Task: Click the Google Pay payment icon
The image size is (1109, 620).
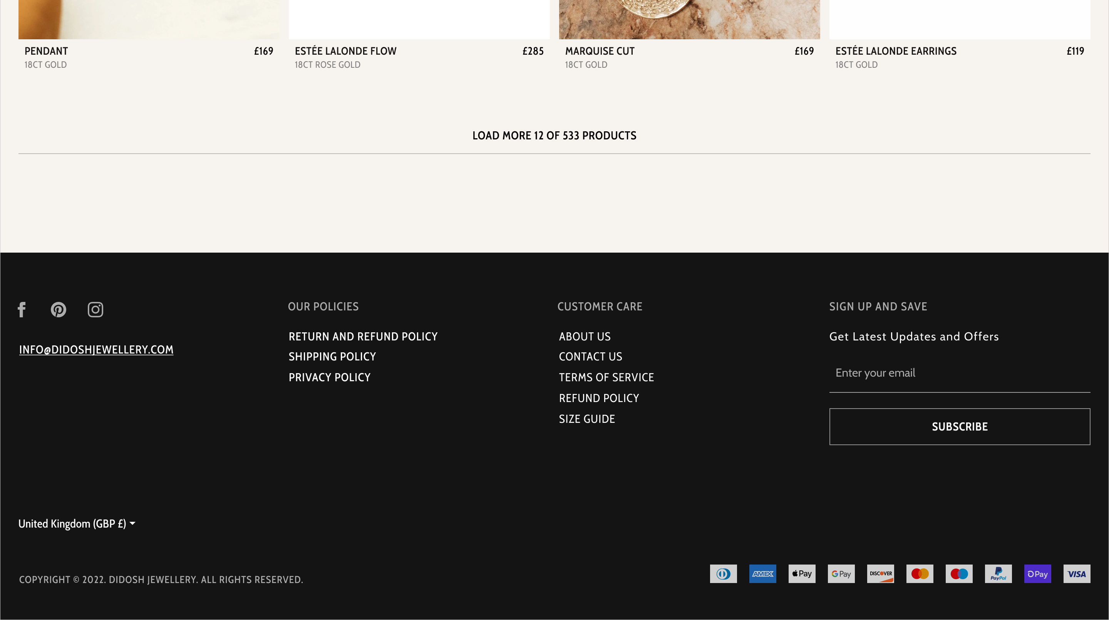Action: pyautogui.click(x=841, y=574)
